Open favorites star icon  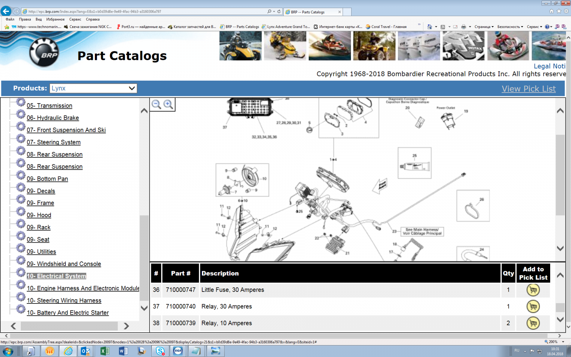[559, 11]
